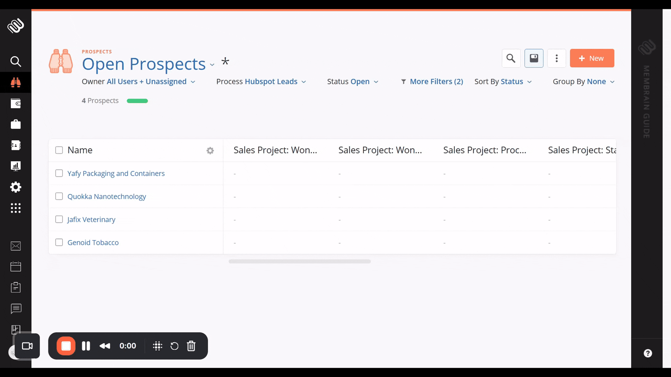Click the orange New button
671x377 pixels.
pyautogui.click(x=592, y=58)
